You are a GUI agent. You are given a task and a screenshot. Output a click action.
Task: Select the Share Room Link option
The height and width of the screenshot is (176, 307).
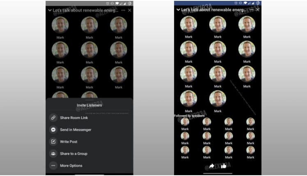(x=74, y=118)
